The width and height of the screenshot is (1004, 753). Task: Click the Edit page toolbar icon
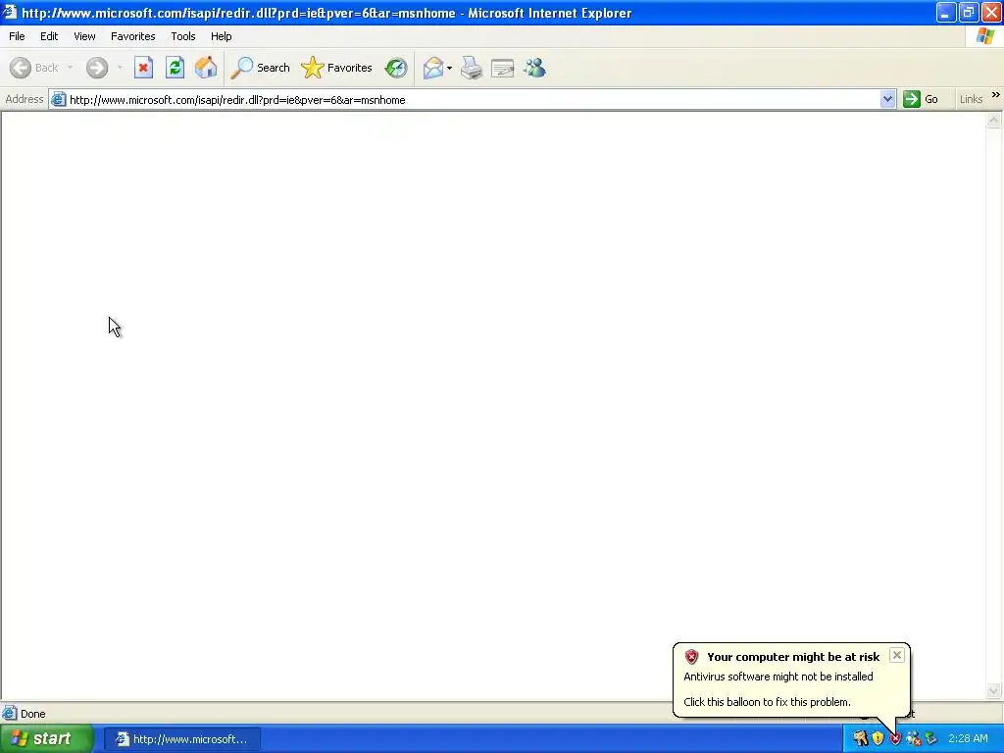pyautogui.click(x=503, y=68)
